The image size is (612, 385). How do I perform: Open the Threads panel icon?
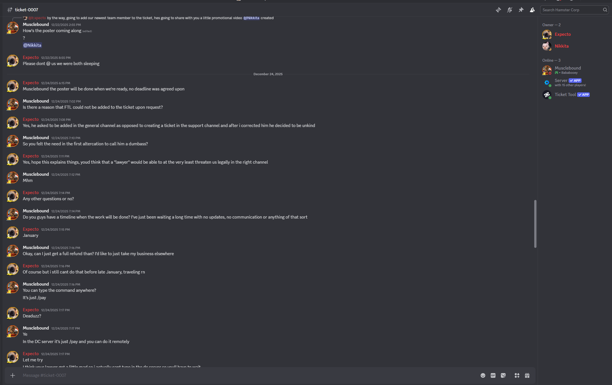point(498,10)
